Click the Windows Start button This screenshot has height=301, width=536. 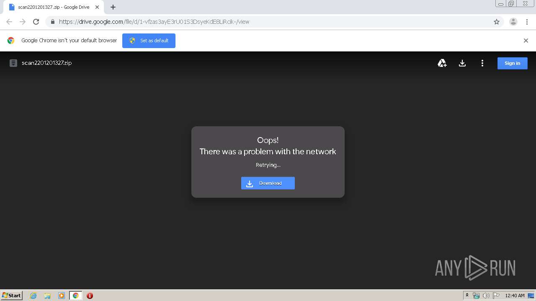12,295
